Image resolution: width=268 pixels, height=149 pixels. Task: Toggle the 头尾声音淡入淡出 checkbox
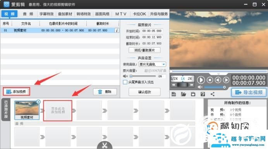pyautogui.click(x=125, y=82)
